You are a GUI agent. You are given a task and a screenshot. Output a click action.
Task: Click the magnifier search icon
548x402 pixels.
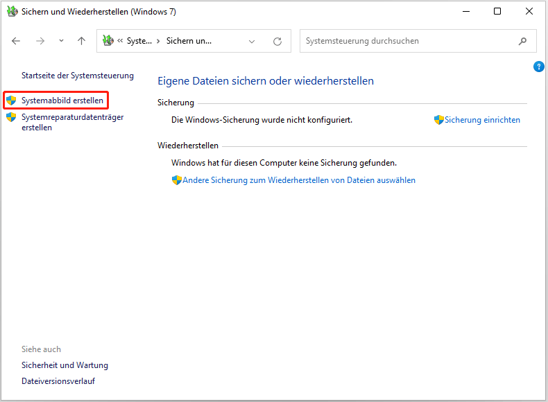click(522, 41)
